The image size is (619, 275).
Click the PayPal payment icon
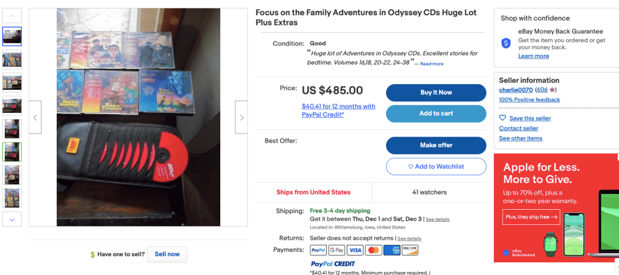tap(318, 250)
